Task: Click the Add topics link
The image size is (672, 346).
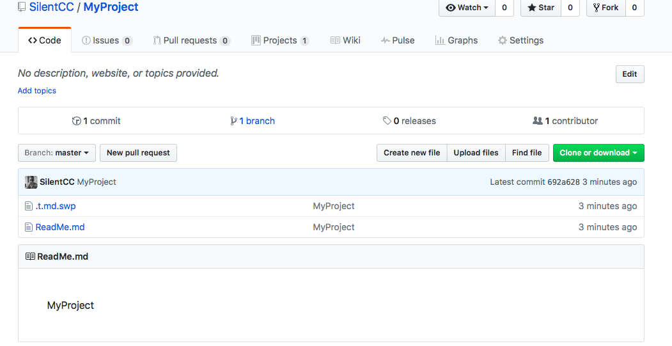Action: coord(37,91)
